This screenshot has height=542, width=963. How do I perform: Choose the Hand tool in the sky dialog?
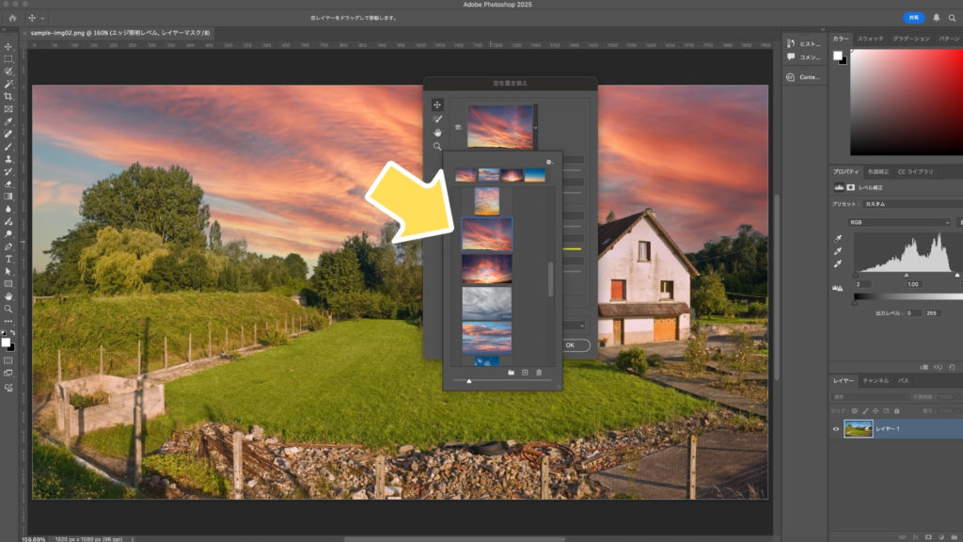tap(437, 133)
